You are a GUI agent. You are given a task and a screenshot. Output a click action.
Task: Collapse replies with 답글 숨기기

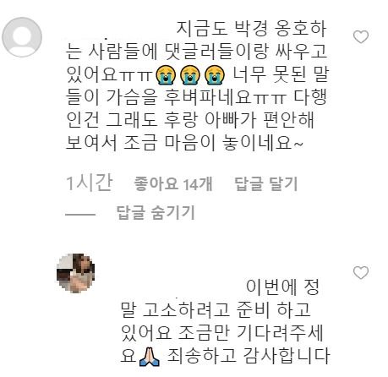click(x=156, y=212)
